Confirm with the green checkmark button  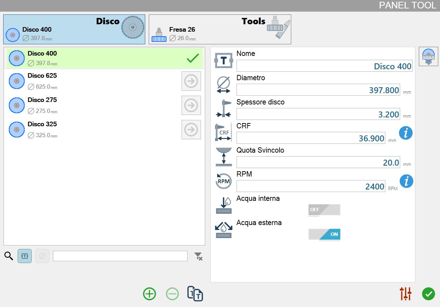(x=428, y=294)
